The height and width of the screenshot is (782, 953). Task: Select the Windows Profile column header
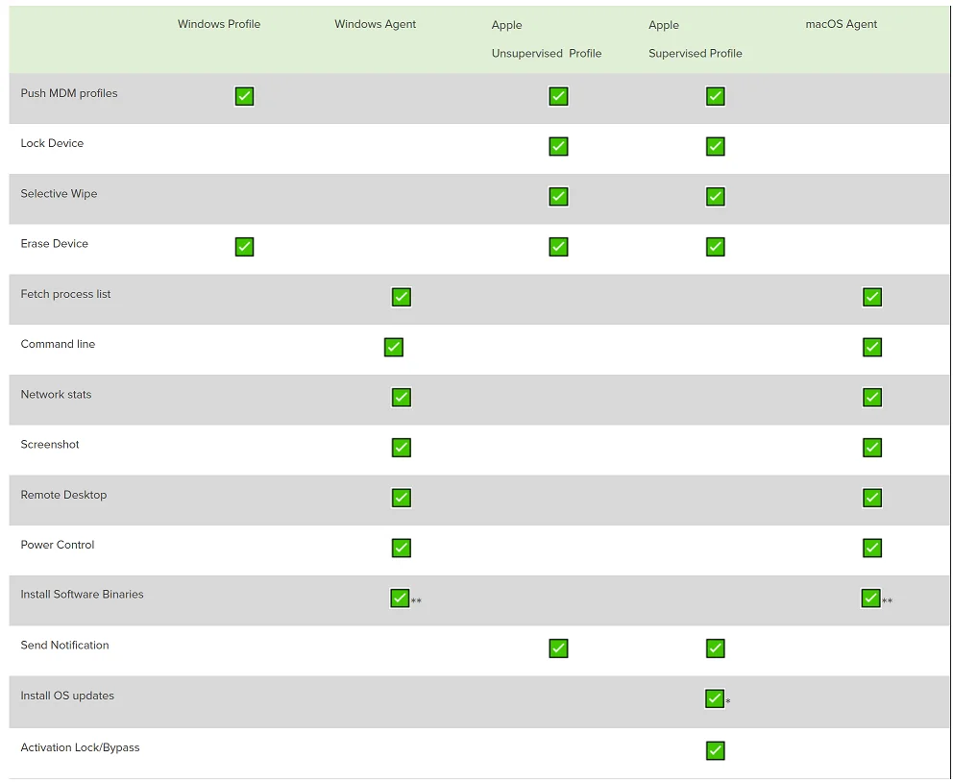[x=219, y=24]
